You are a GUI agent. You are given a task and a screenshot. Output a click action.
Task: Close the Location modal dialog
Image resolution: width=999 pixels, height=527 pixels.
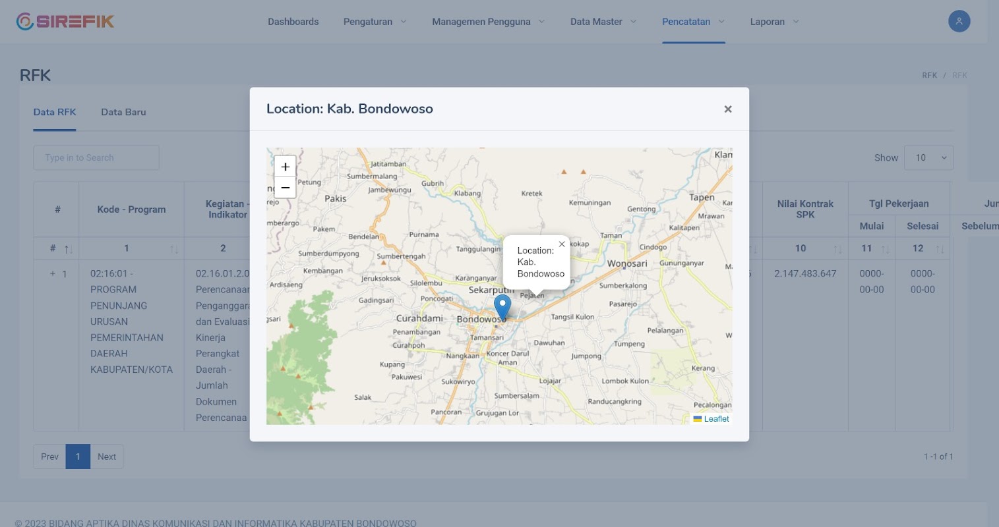click(728, 109)
